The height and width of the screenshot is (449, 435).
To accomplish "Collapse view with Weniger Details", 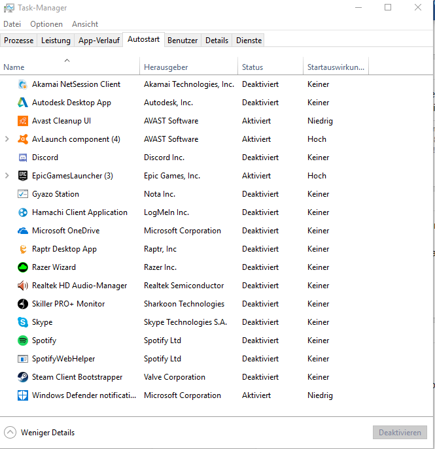I will (39, 433).
